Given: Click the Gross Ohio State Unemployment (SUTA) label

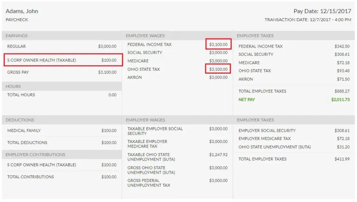Looking at the screenshot, I should click(x=151, y=170).
